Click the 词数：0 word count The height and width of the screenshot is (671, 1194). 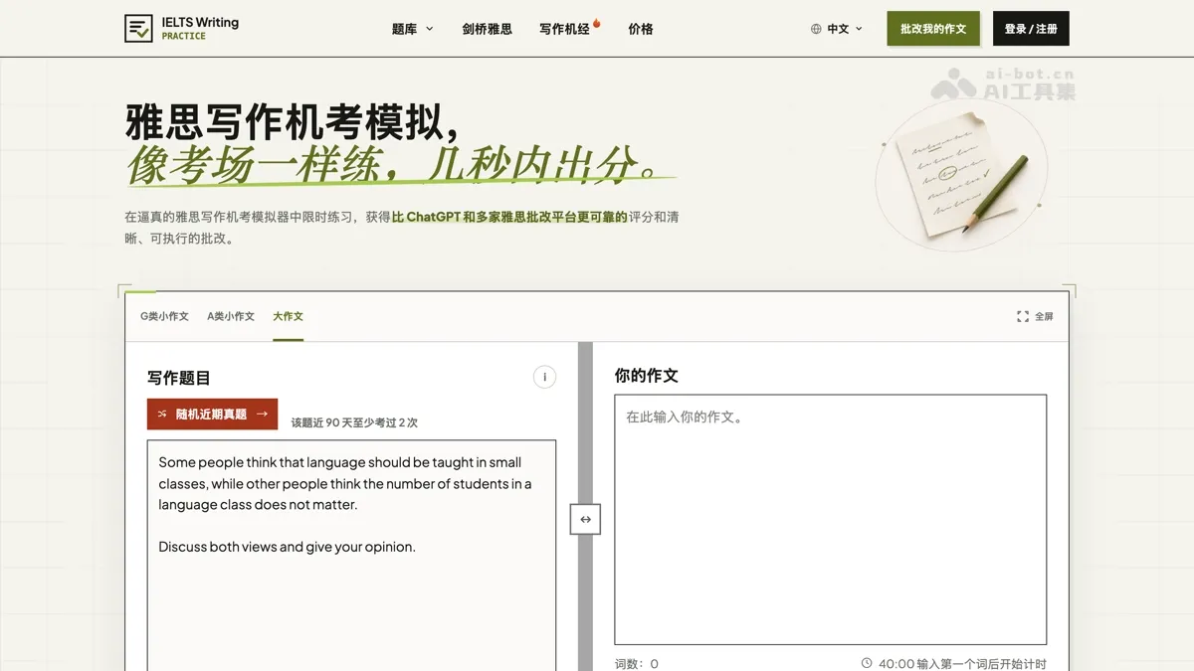tap(637, 663)
